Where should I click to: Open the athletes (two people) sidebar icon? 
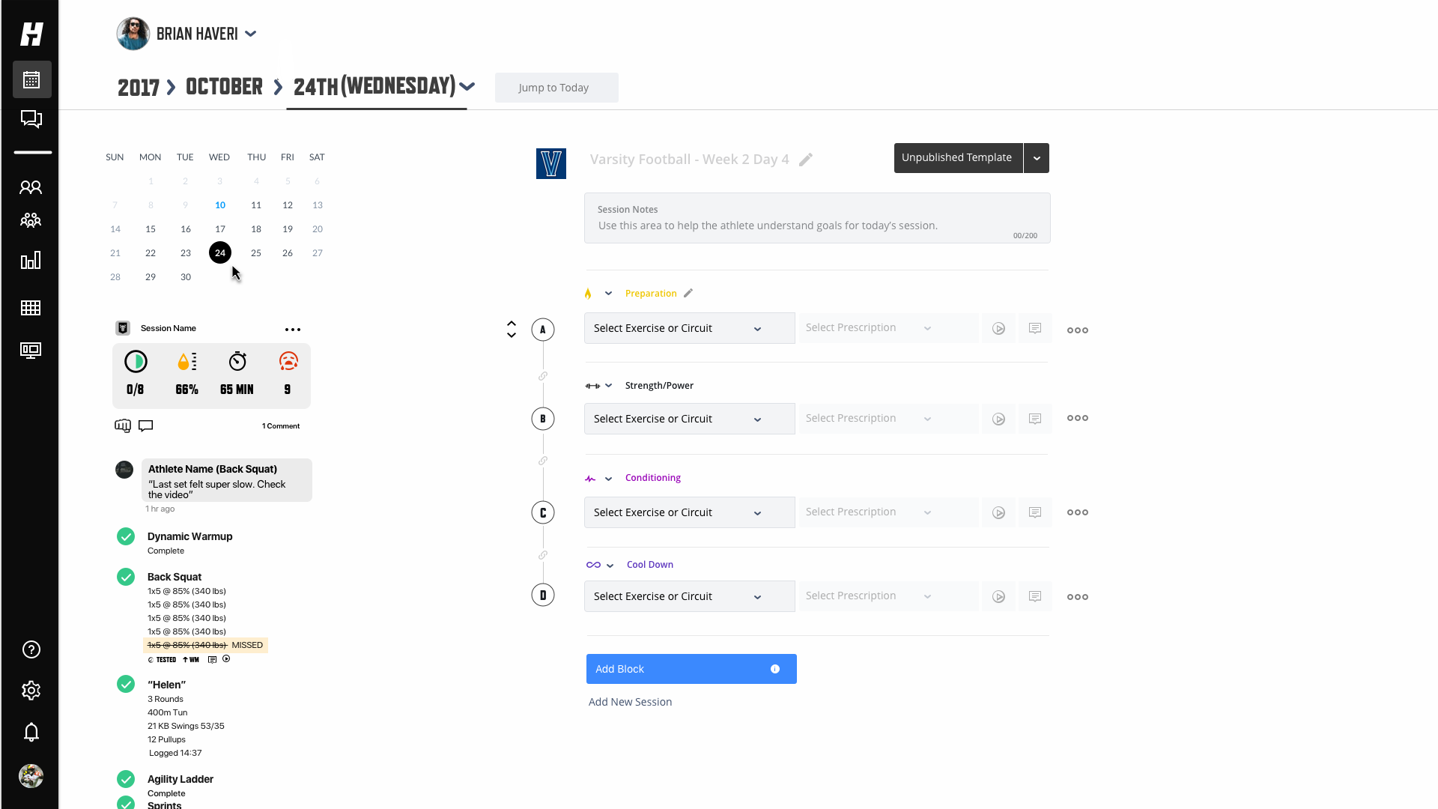coord(31,187)
